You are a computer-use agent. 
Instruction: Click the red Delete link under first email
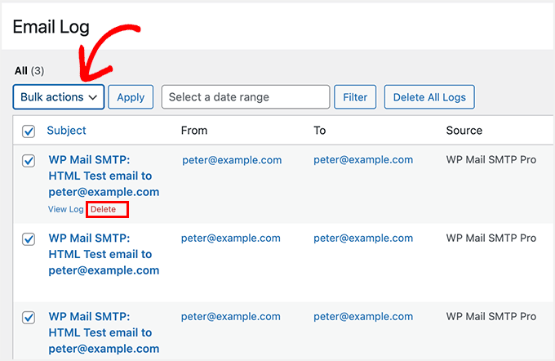pos(104,210)
